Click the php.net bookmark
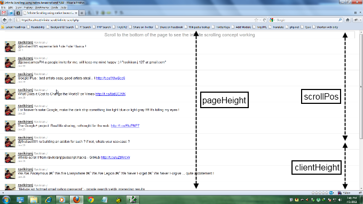Screen dimensions: 363x204 [292, 27]
